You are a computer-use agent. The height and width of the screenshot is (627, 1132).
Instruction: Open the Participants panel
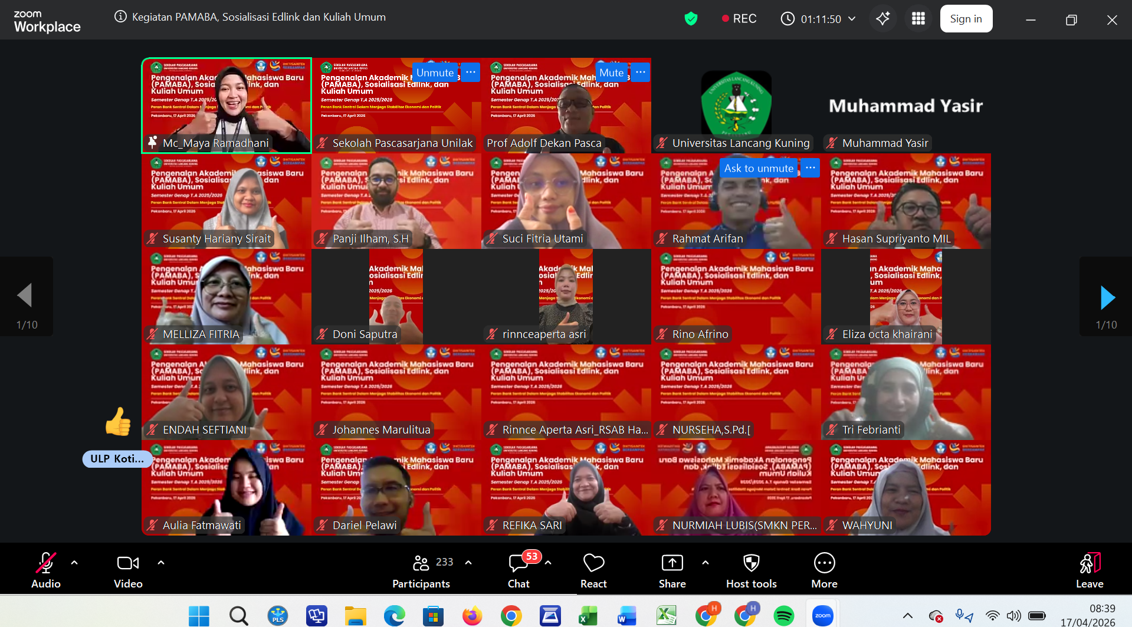point(421,570)
